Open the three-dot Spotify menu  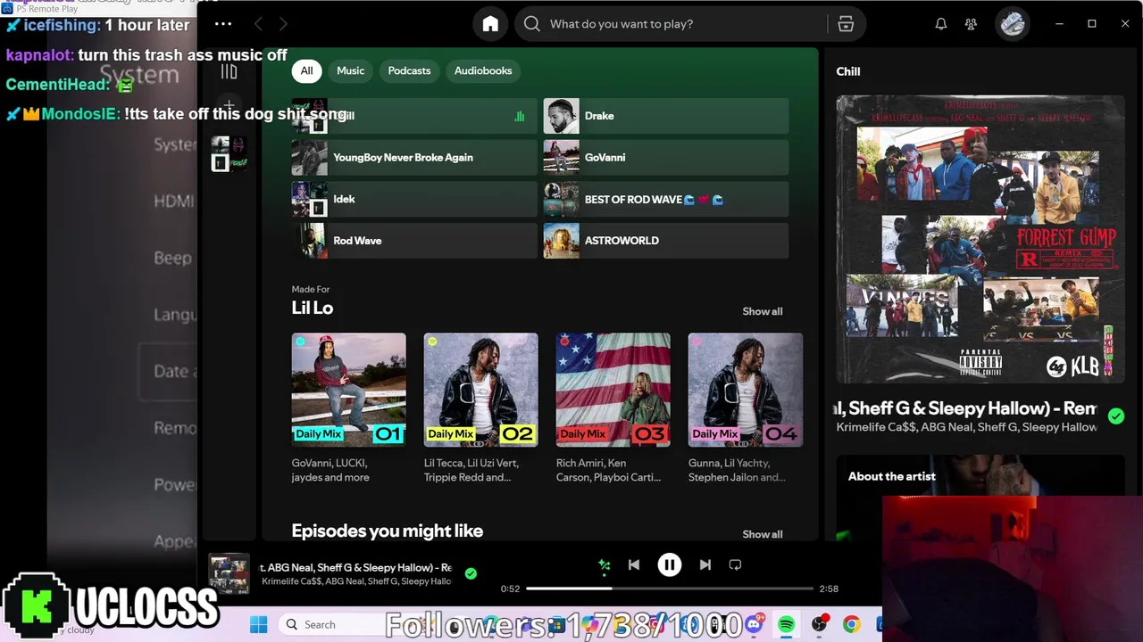click(223, 24)
